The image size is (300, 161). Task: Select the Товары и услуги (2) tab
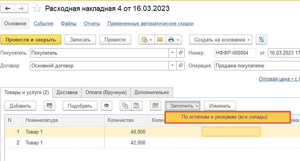[x=26, y=93]
